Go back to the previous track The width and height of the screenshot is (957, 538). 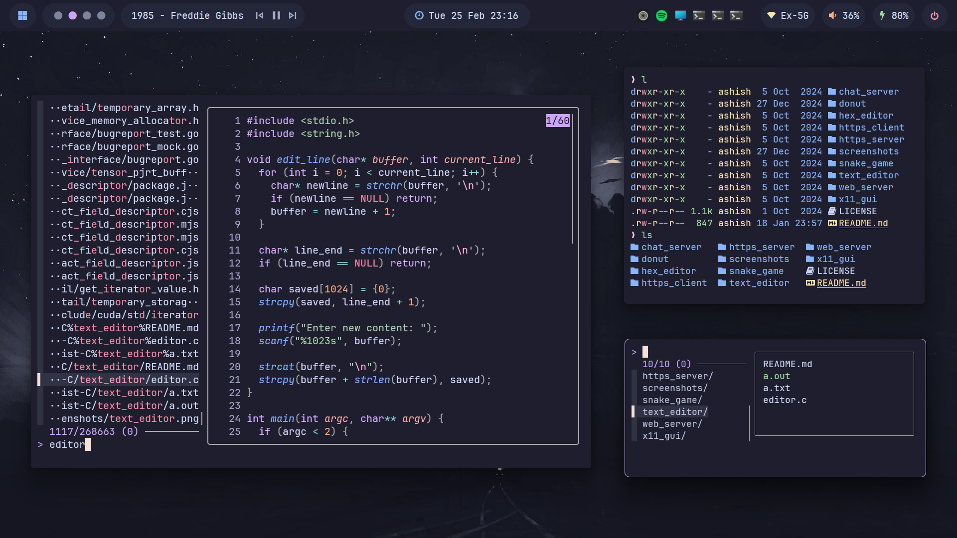(x=259, y=15)
